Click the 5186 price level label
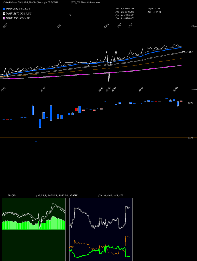Image resolution: width=197 pixels, height=261 pixels. 190,138
